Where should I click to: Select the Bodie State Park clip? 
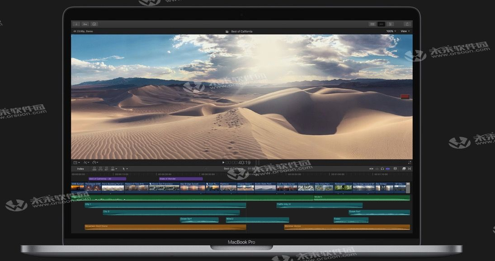click(265, 187)
